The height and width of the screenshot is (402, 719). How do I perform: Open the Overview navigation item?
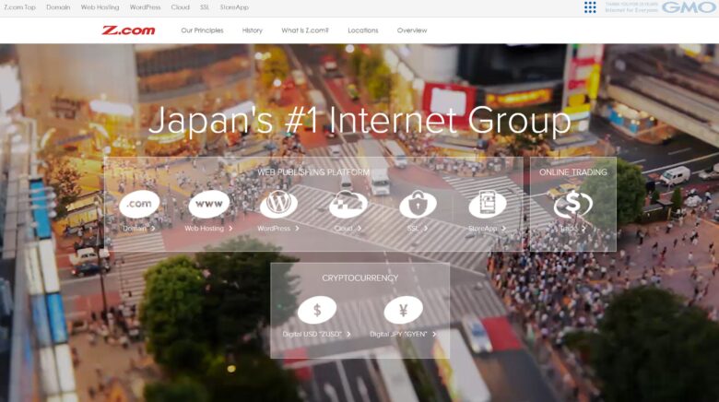tap(412, 30)
